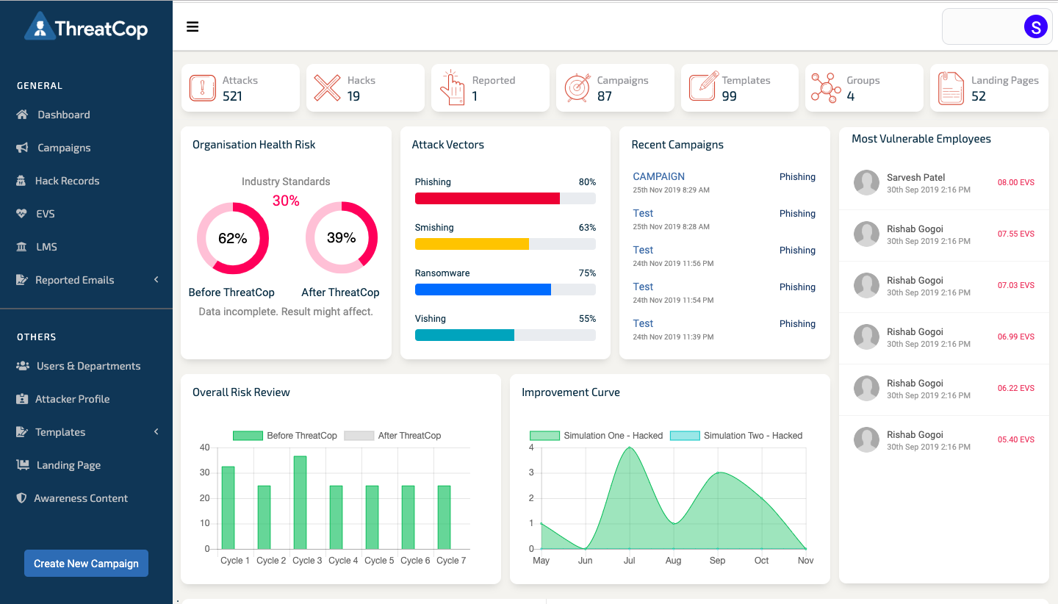
Task: Click the Attacker Profile badge icon
Action: (21, 399)
